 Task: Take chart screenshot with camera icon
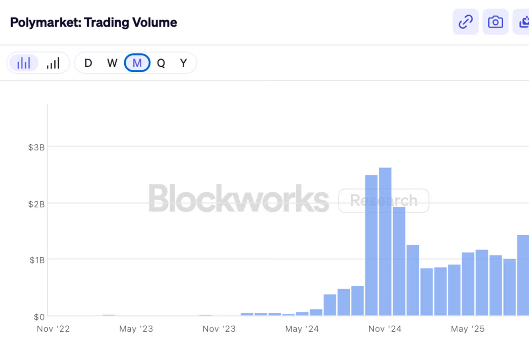495,22
